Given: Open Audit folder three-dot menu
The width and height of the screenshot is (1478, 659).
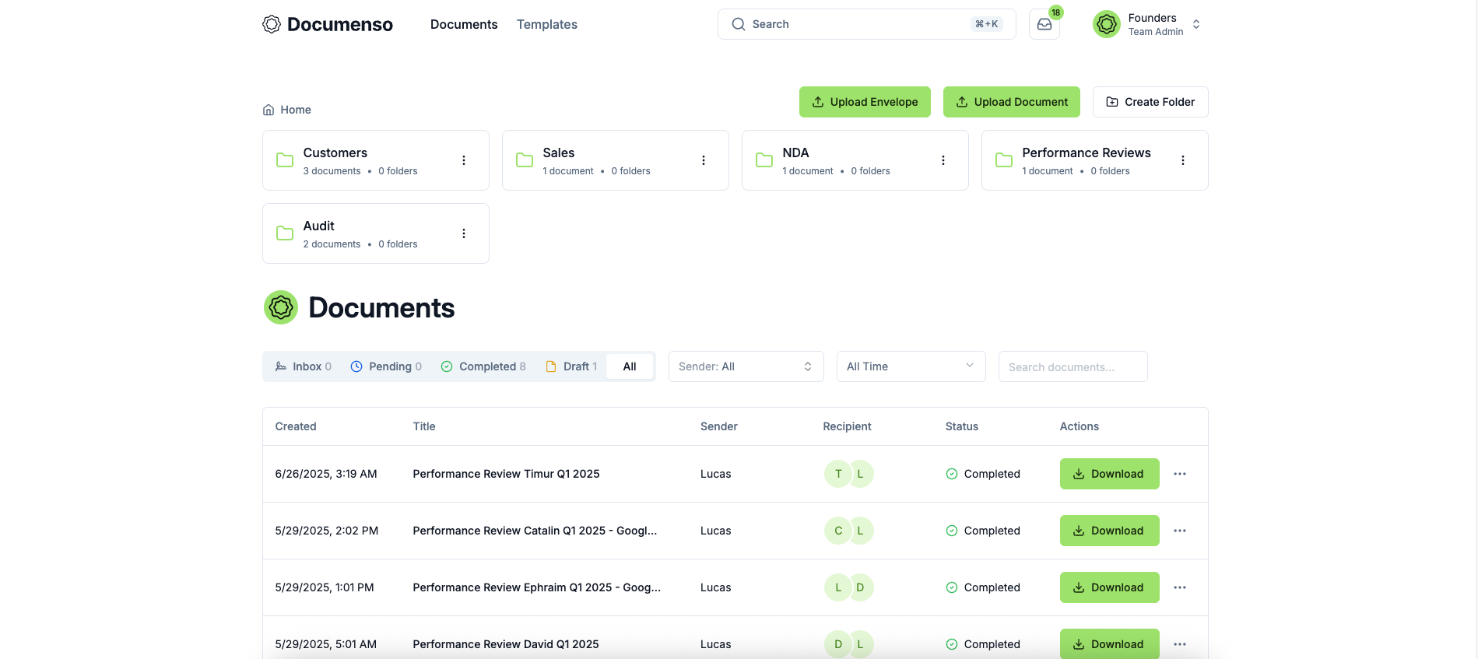Looking at the screenshot, I should coord(464,233).
